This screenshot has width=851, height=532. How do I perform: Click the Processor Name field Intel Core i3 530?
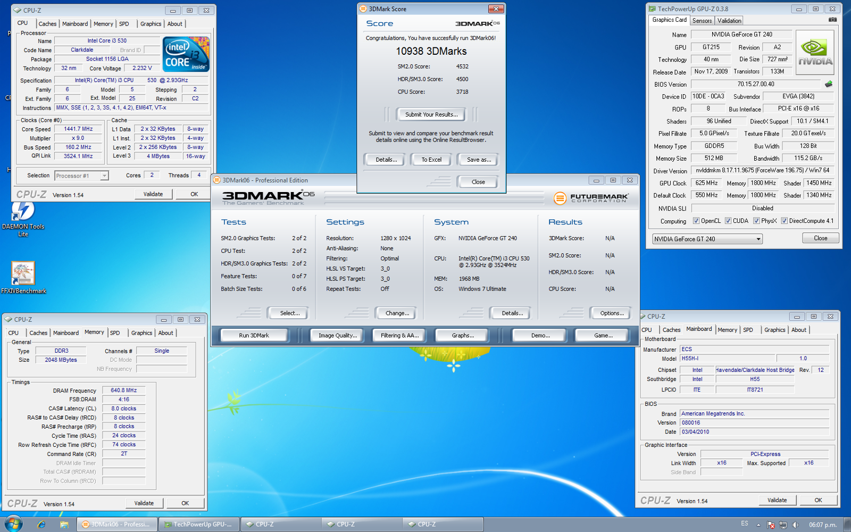[107, 40]
